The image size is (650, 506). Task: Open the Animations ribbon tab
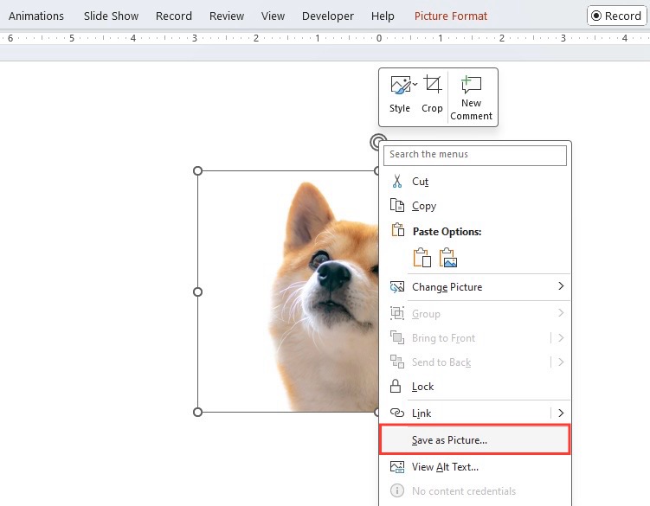pyautogui.click(x=36, y=16)
